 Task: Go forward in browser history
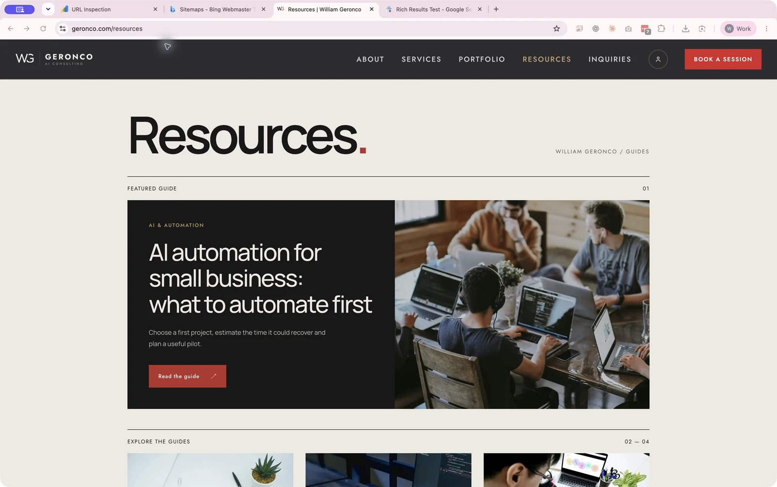[27, 29]
